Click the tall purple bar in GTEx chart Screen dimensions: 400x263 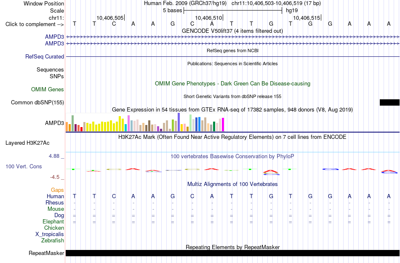pyautogui.click(x=179, y=122)
